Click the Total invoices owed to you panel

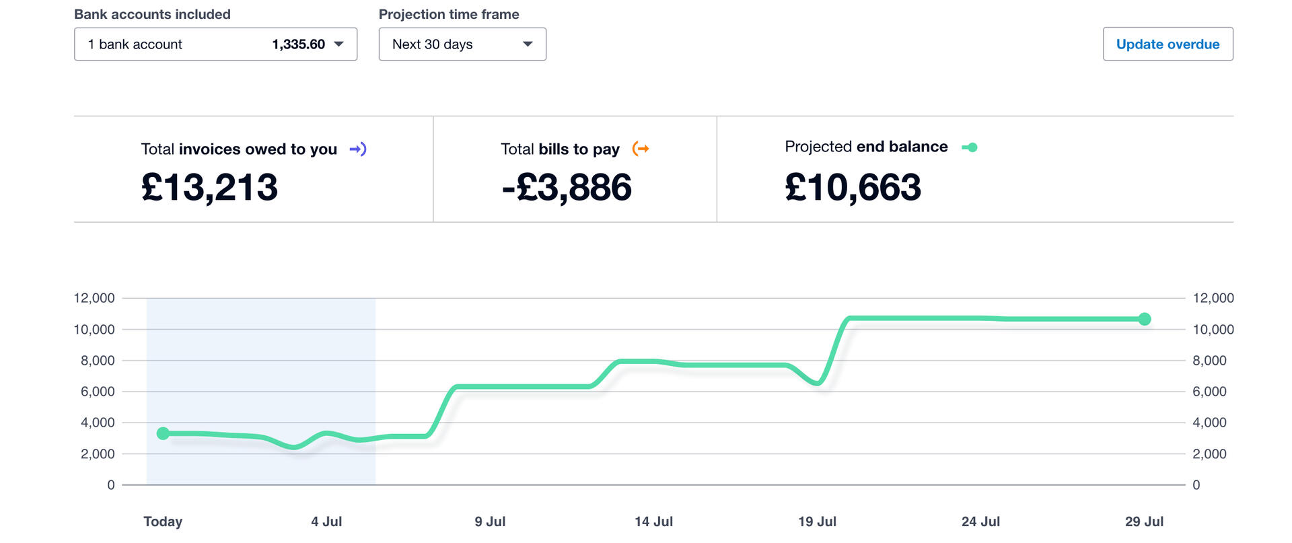pyautogui.click(x=253, y=169)
